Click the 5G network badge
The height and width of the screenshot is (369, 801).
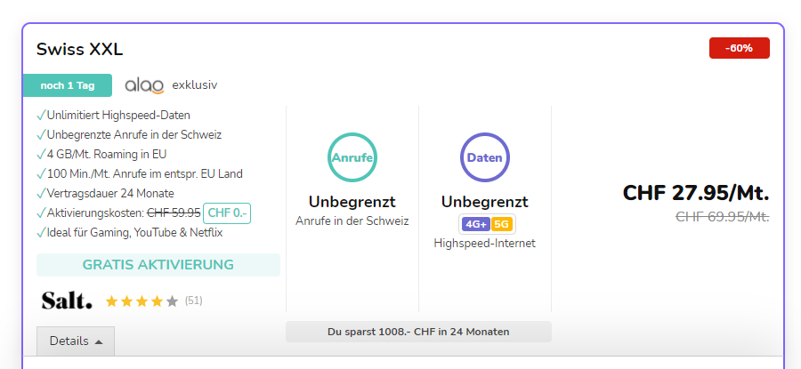click(501, 224)
